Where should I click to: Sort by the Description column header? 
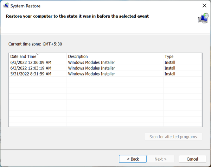(x=78, y=56)
